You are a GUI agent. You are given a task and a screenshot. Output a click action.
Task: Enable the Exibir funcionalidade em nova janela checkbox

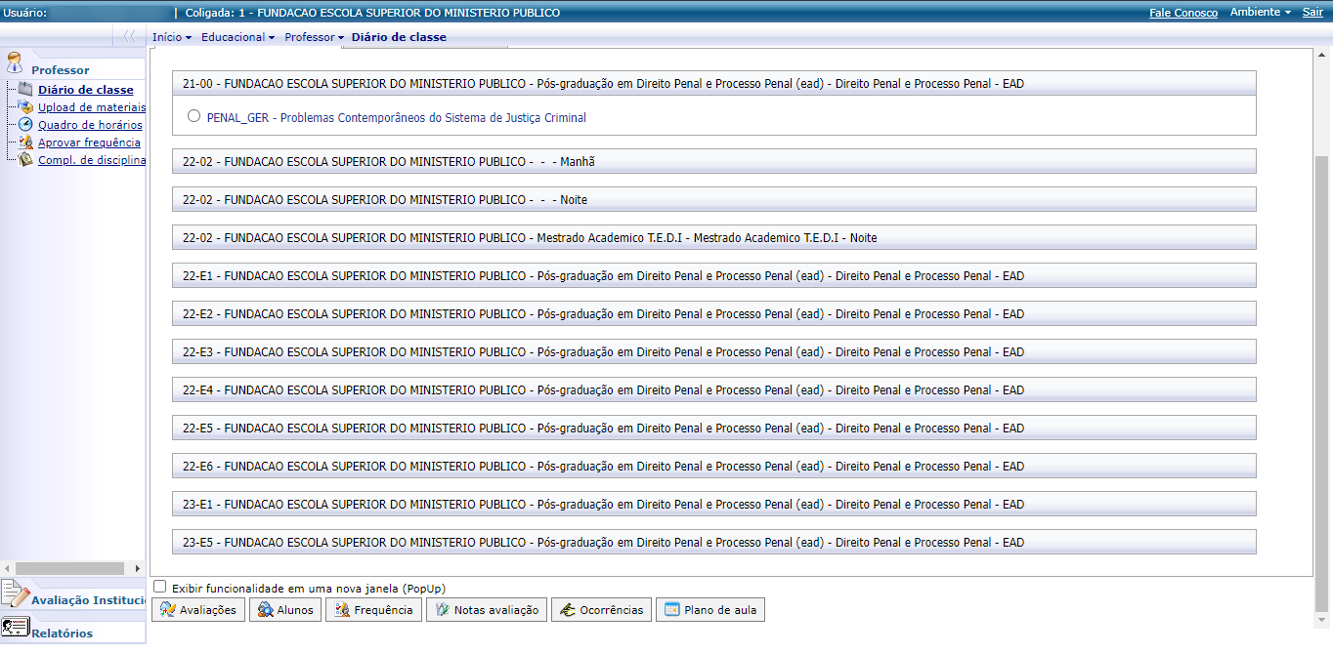point(160,587)
